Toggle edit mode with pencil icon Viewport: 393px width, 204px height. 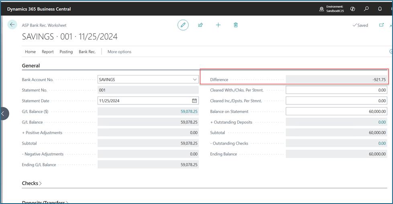[183, 25]
